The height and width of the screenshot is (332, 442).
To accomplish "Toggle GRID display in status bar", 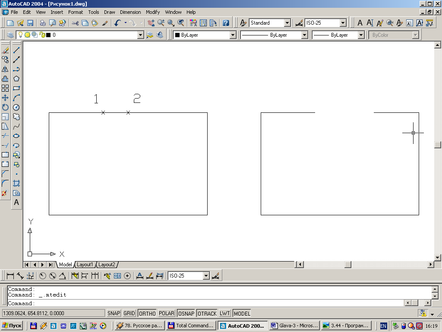I will (129, 313).
